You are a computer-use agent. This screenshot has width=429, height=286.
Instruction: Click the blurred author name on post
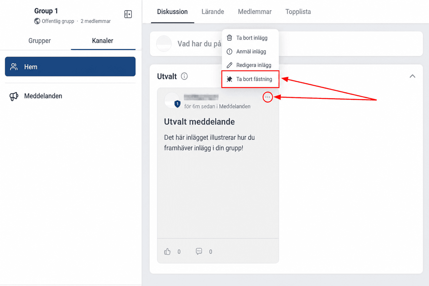pyautogui.click(x=201, y=97)
